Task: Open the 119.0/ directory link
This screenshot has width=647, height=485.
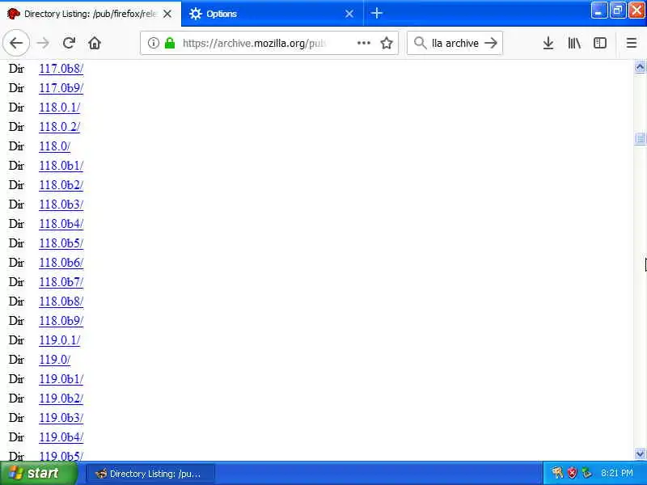Action: 54,359
